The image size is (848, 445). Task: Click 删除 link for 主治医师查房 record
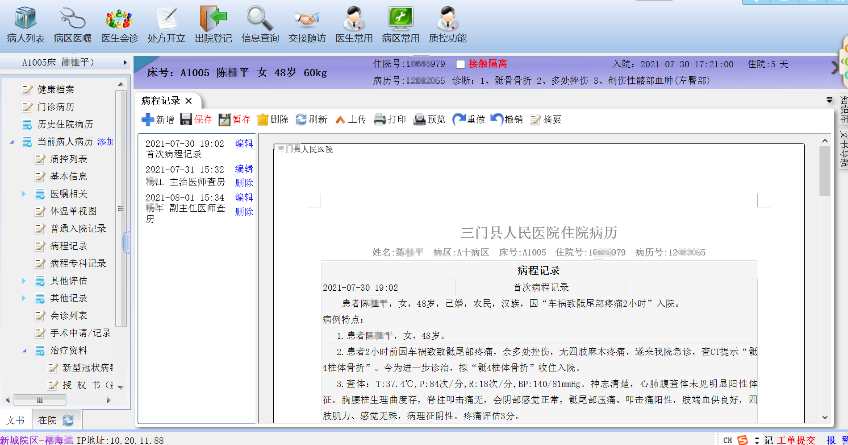tap(244, 183)
